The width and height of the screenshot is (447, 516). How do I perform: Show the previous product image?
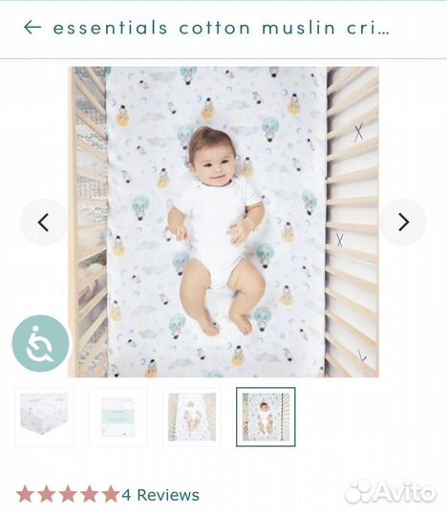pos(43,223)
